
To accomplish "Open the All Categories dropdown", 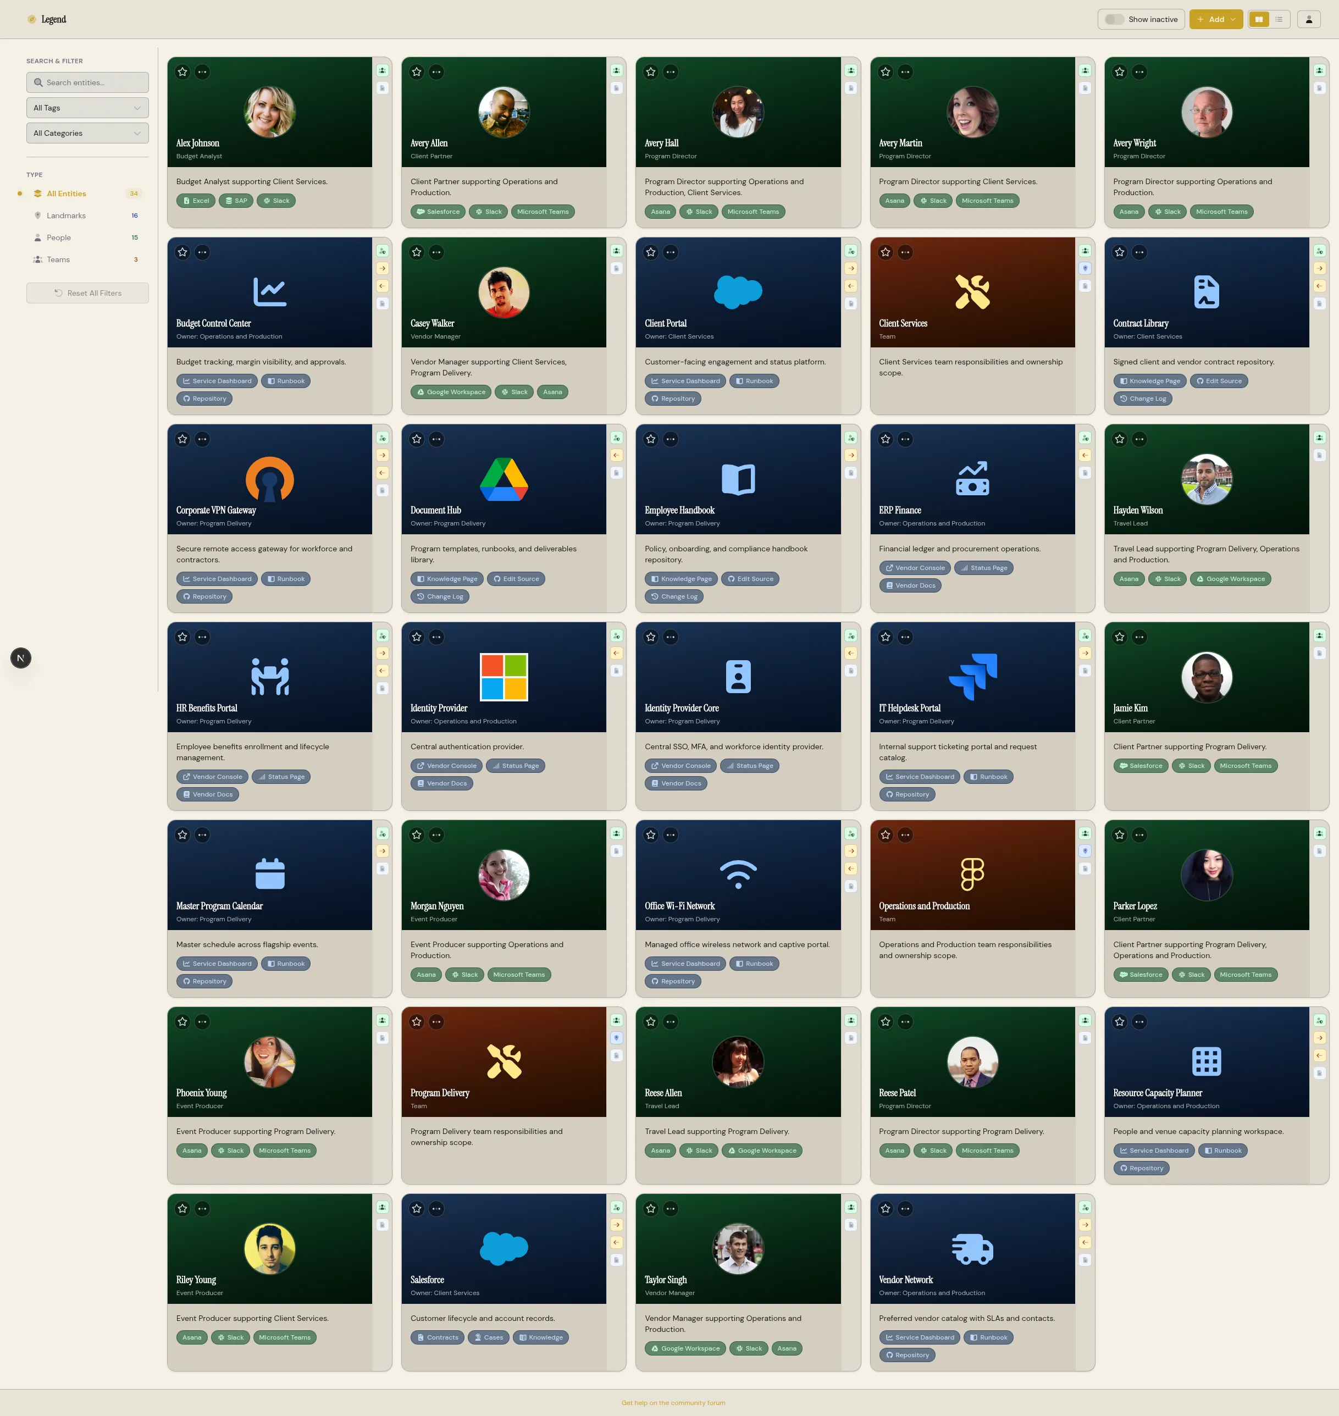I will tap(88, 134).
